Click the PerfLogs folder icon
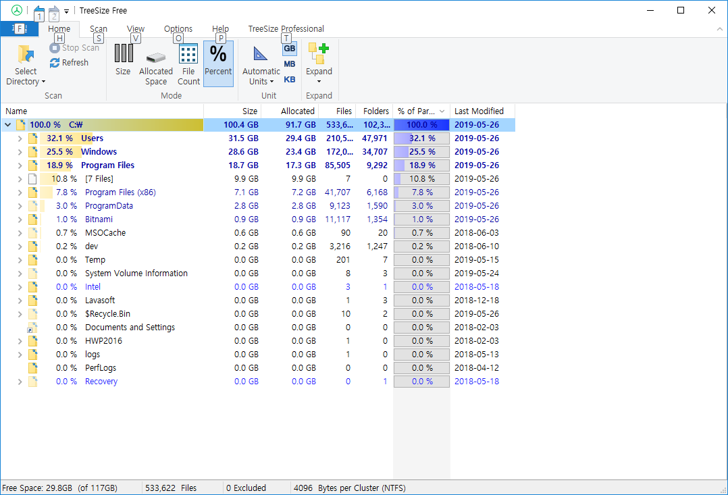This screenshot has width=728, height=495. [x=32, y=368]
